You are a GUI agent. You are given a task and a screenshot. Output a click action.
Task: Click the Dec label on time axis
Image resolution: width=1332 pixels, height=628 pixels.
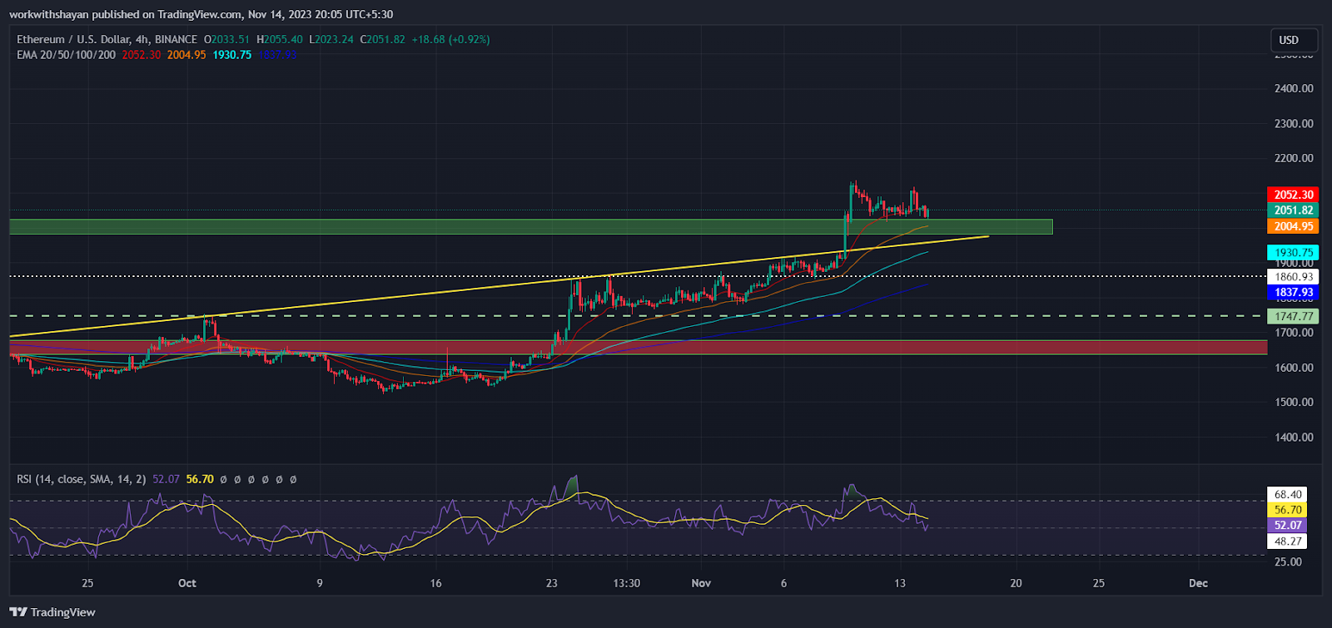click(x=1198, y=583)
